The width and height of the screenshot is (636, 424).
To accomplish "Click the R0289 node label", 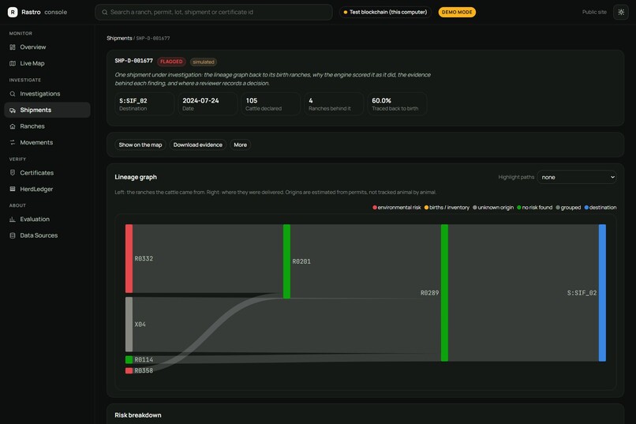I will 429,293.
